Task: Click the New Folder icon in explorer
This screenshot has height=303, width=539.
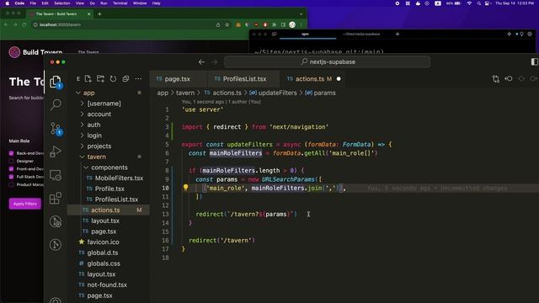Action: (100, 78)
